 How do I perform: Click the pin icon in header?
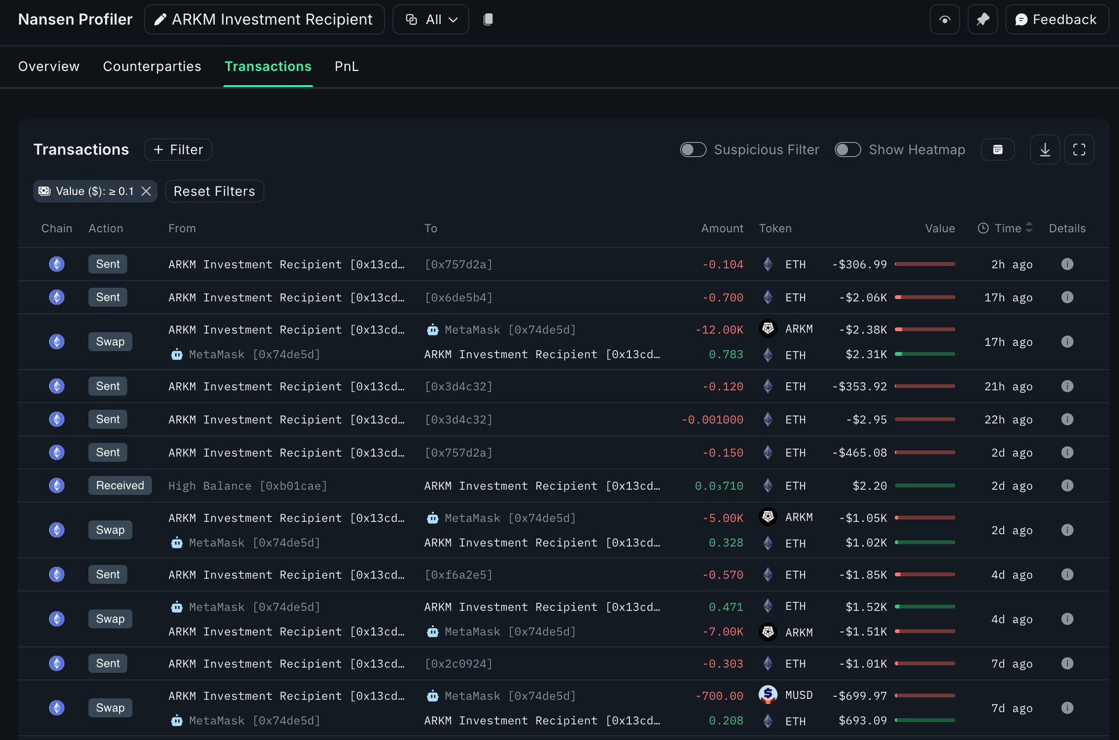point(982,20)
